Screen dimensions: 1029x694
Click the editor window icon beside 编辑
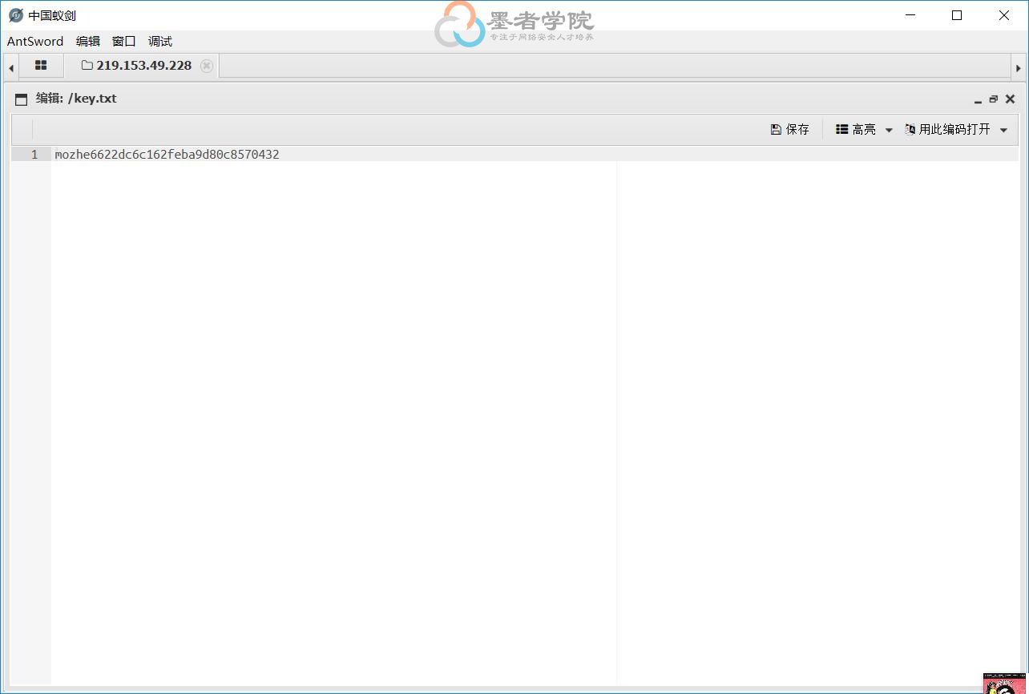click(21, 99)
